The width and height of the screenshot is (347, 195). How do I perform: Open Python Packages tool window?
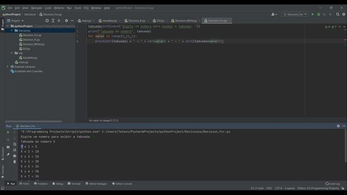pos(96,184)
